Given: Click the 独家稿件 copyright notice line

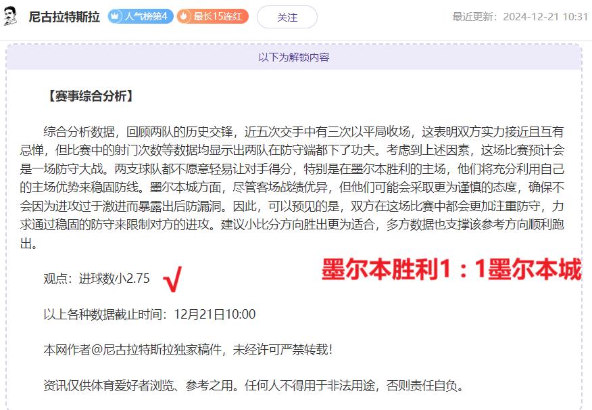Looking at the screenshot, I should point(188,350).
